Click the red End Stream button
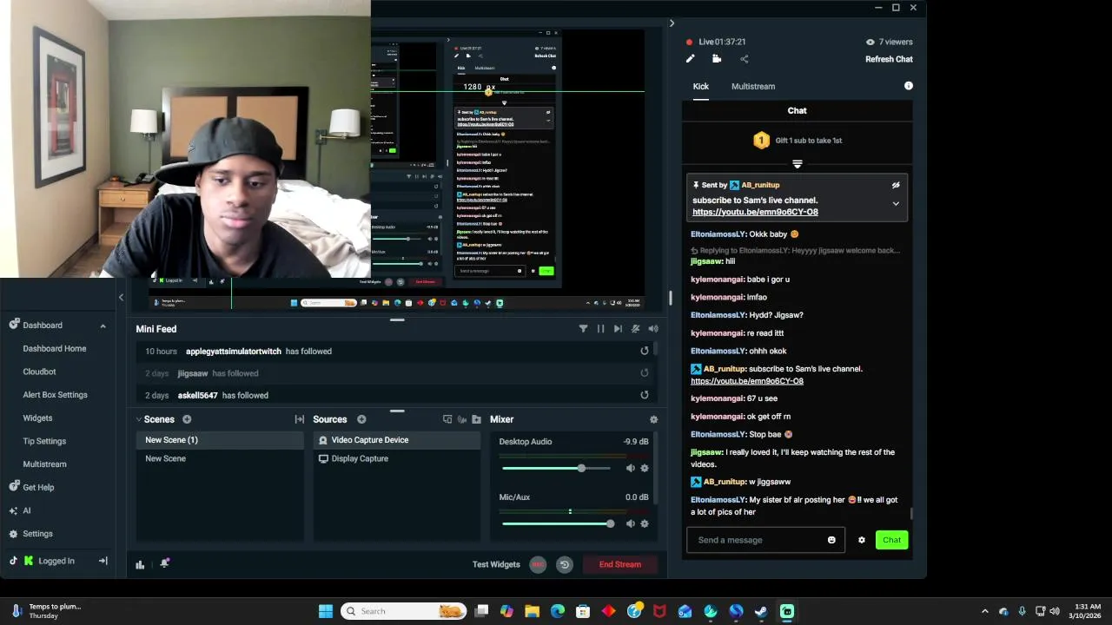The width and height of the screenshot is (1112, 625). pyautogui.click(x=620, y=564)
